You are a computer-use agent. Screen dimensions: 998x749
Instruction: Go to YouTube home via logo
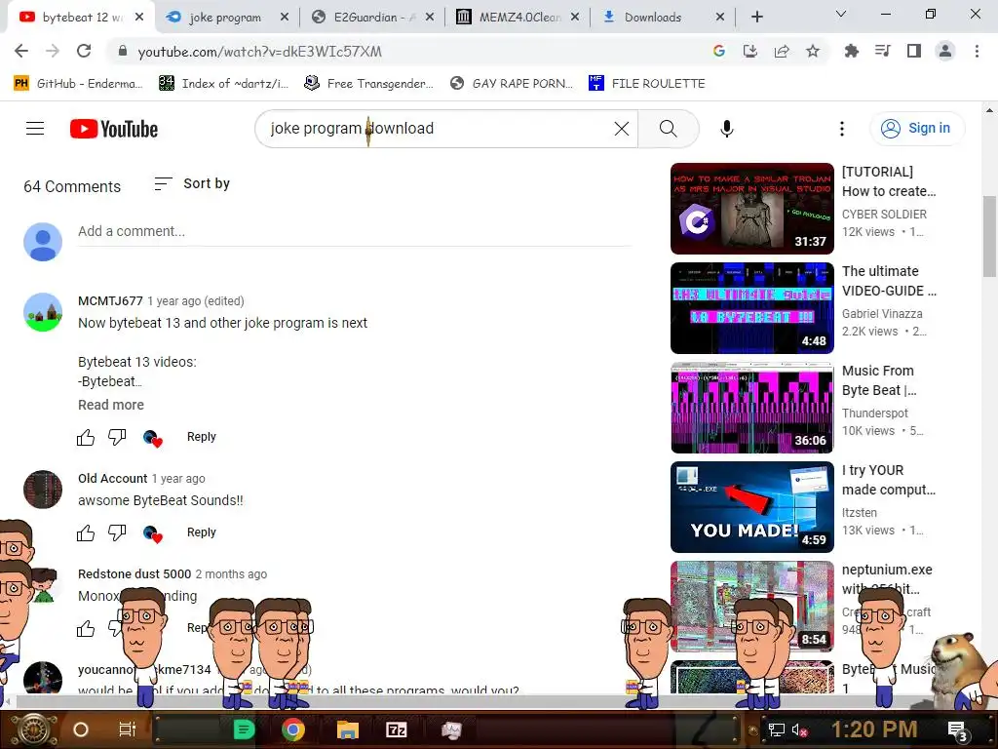(x=114, y=129)
